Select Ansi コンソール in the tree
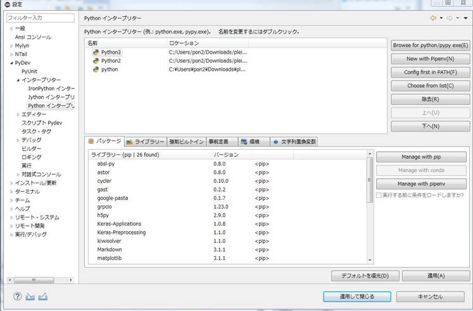 33,37
